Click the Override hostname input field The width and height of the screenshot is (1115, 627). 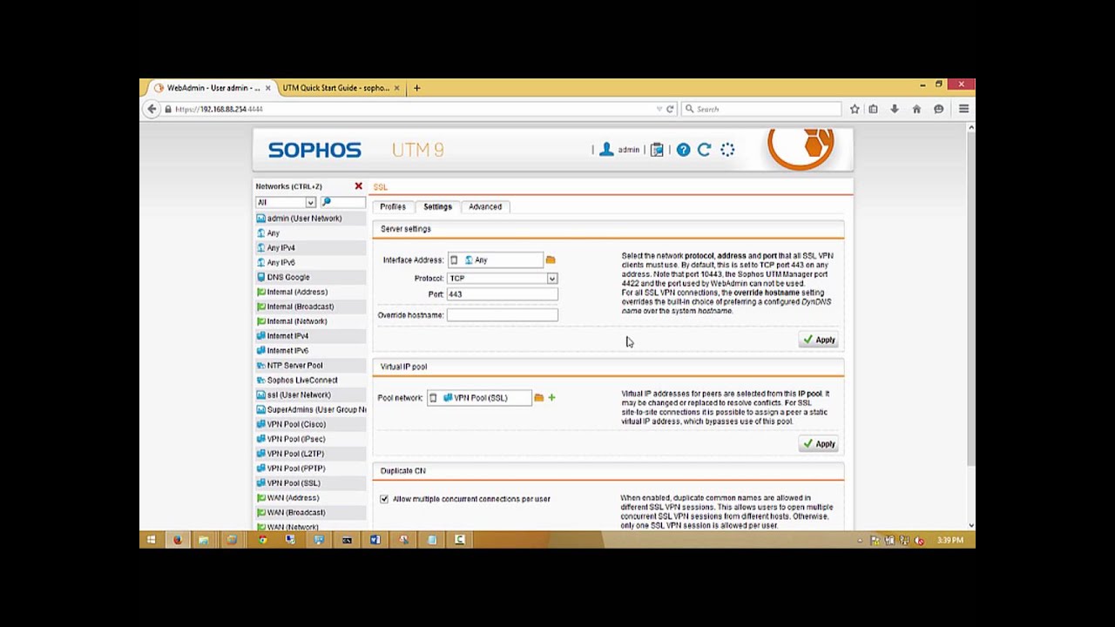click(x=502, y=315)
